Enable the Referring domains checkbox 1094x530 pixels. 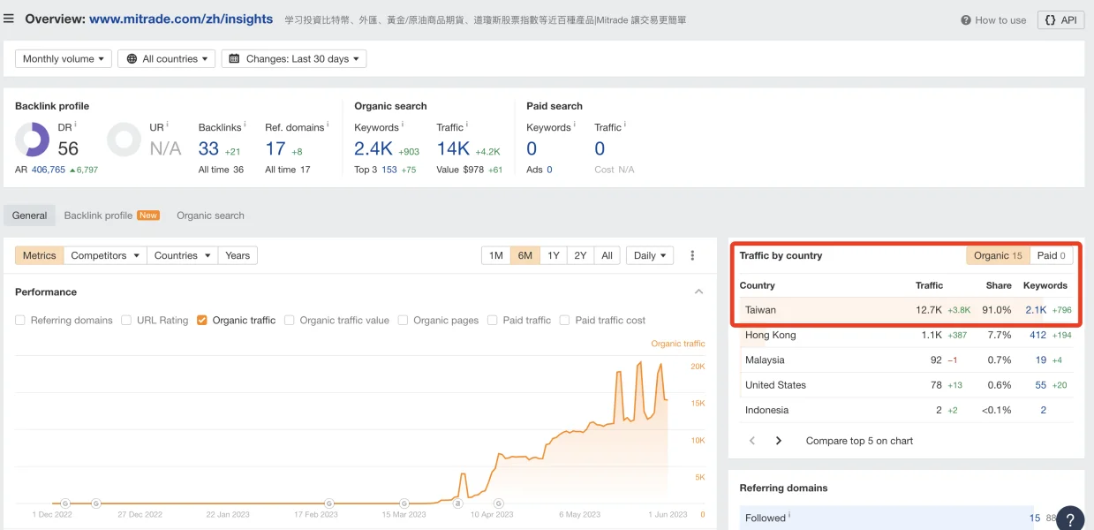click(x=20, y=321)
